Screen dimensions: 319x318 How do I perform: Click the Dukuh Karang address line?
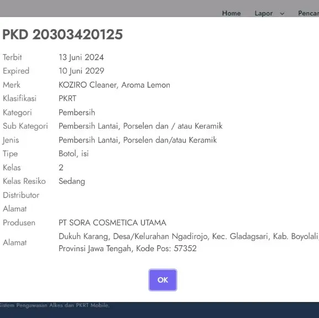tap(189, 236)
